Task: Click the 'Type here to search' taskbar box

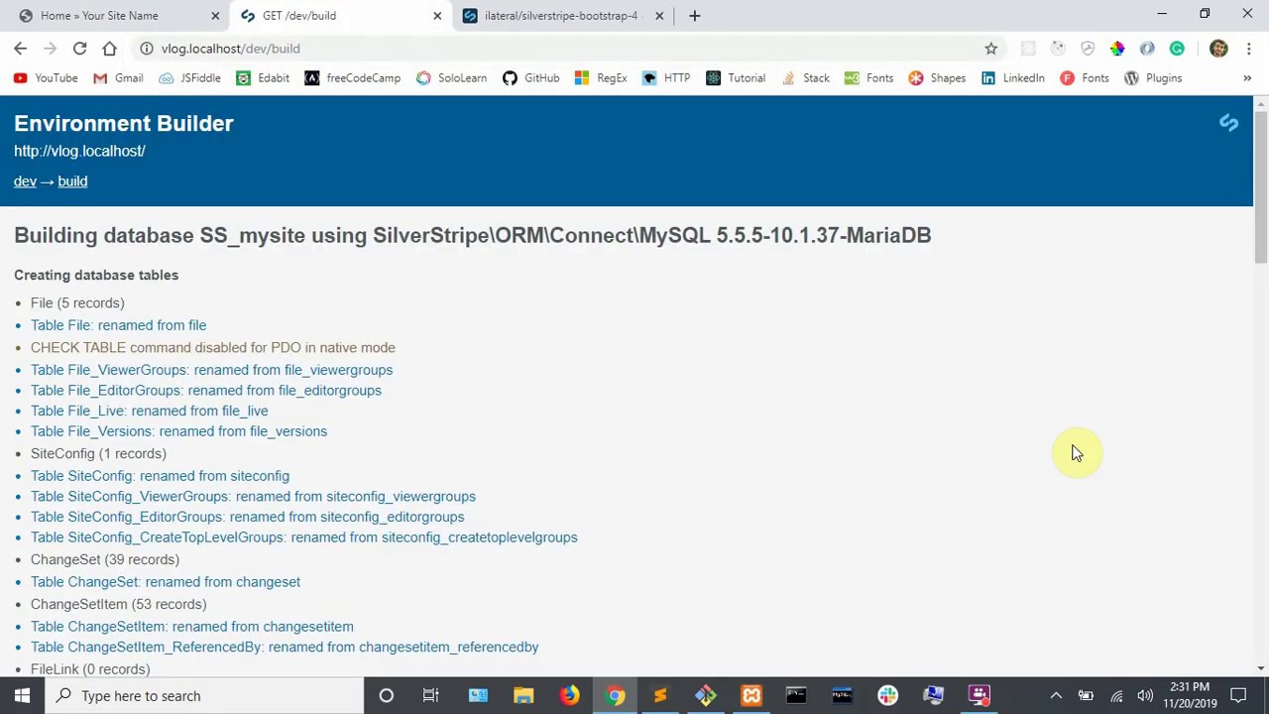Action: tap(204, 695)
